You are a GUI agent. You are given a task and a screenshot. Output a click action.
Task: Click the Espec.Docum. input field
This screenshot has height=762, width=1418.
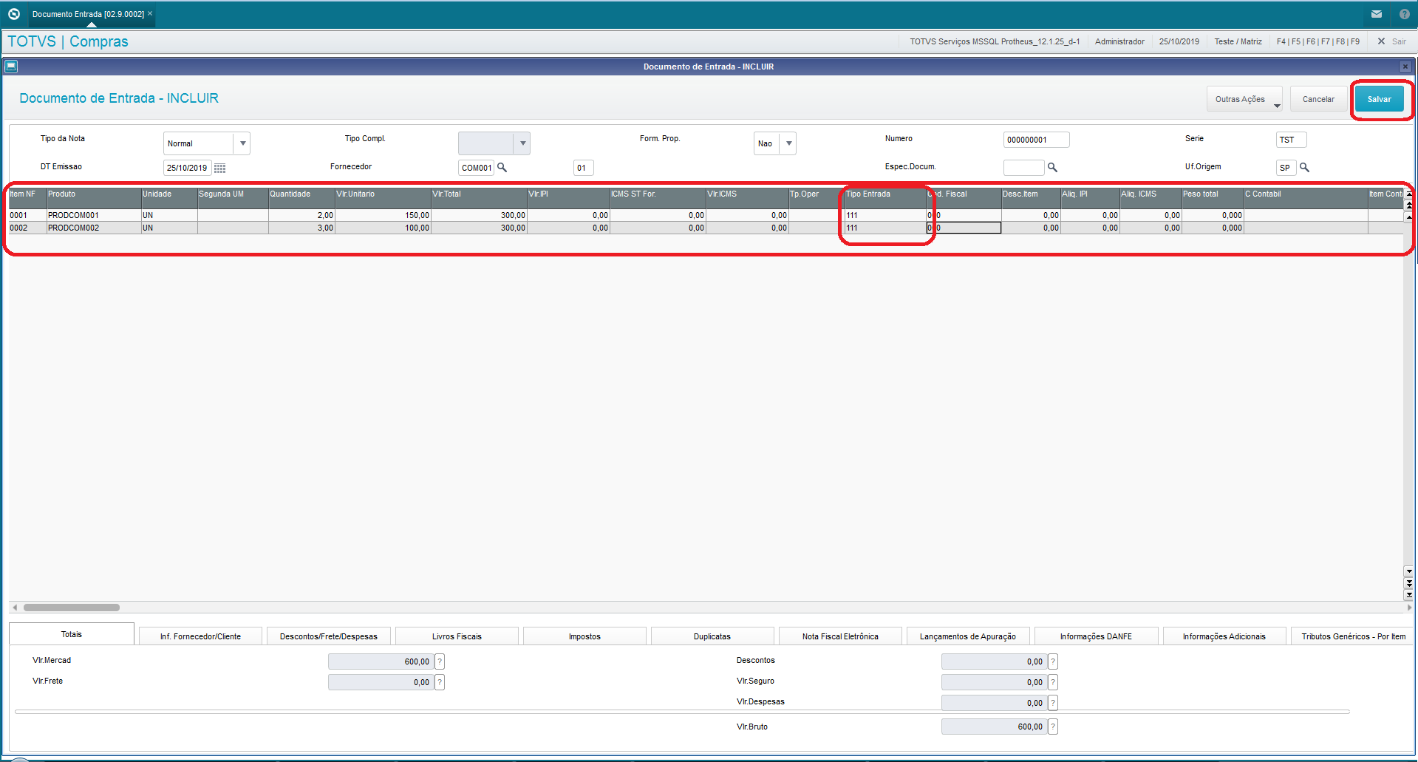pos(1023,168)
